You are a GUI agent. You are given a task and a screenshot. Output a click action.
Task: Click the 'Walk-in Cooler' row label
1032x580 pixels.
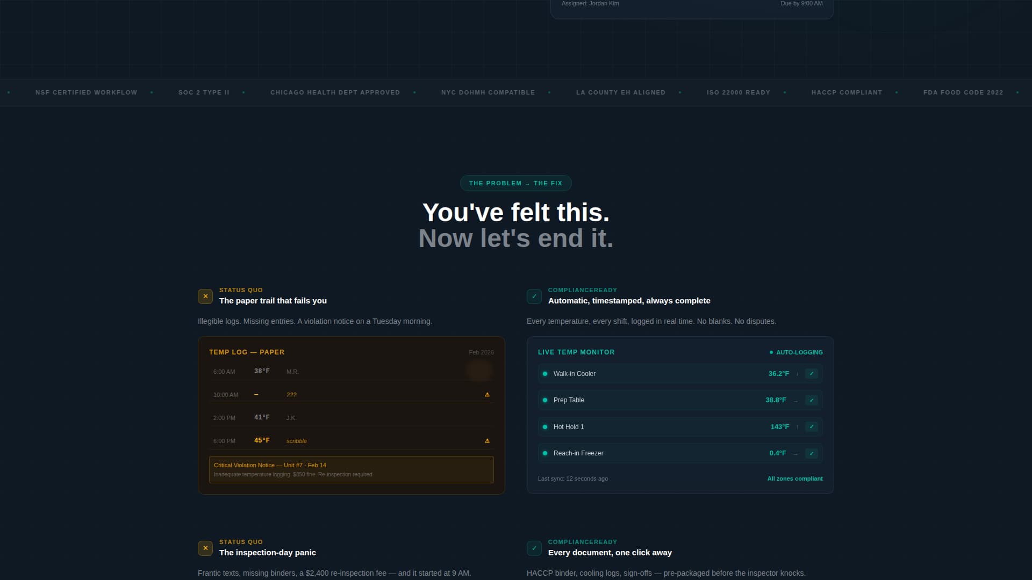click(575, 374)
